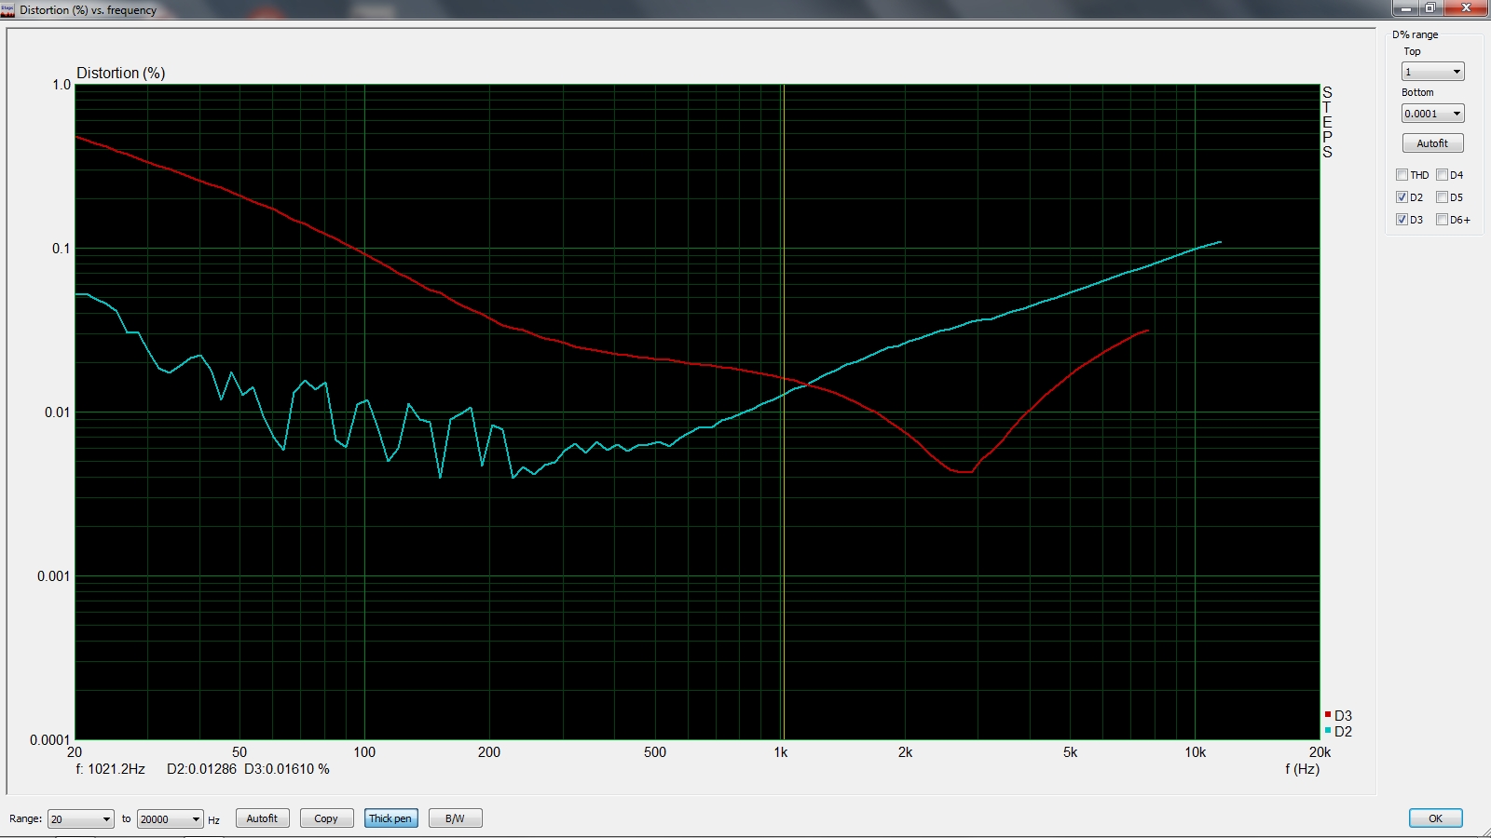Maximize the distortion window
The height and width of the screenshot is (838, 1491).
tap(1430, 8)
